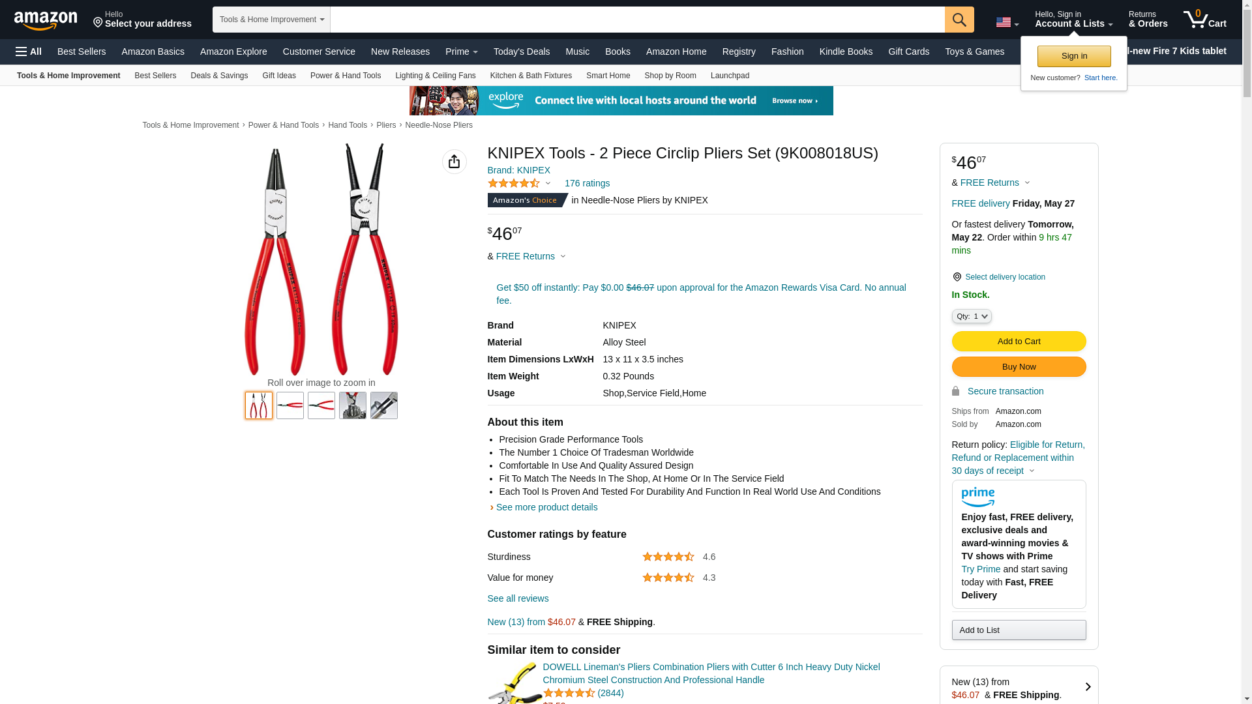Click the search magnifier button
This screenshot has width=1252, height=704.
coord(959,20)
